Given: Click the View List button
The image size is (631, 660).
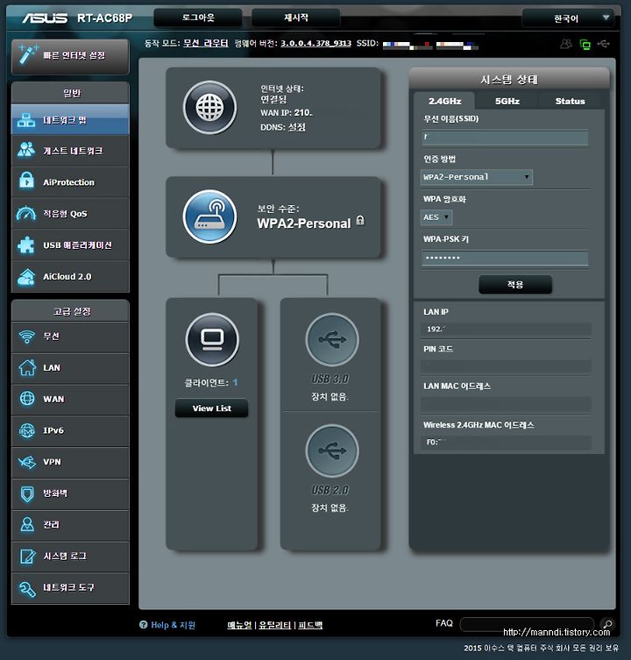Looking at the screenshot, I should (212, 408).
